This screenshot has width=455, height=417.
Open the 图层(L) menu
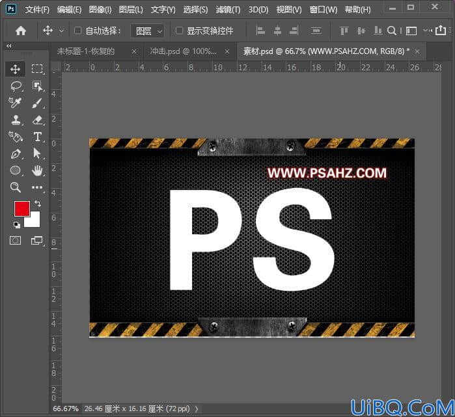[131, 10]
